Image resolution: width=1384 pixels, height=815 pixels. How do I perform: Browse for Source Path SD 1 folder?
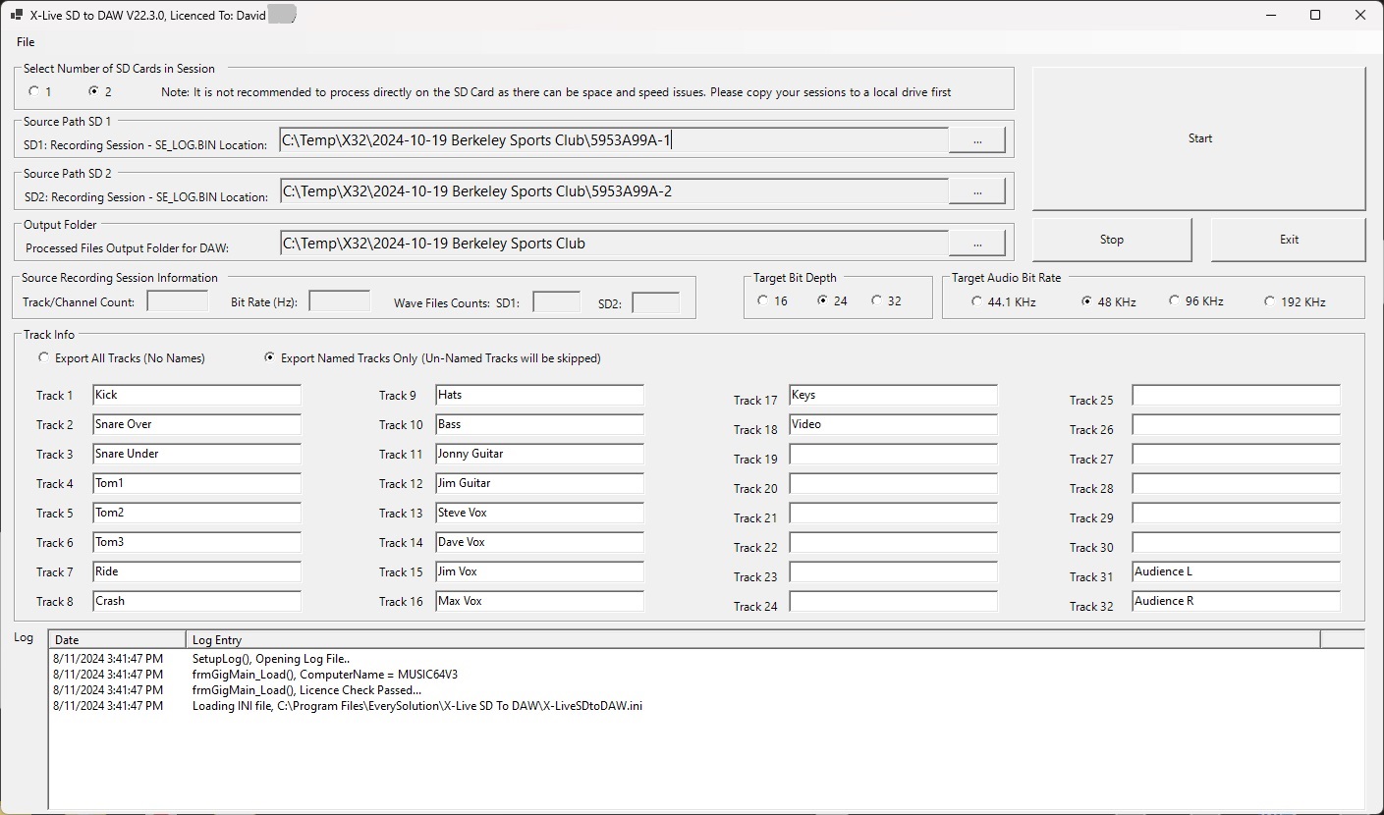point(976,140)
